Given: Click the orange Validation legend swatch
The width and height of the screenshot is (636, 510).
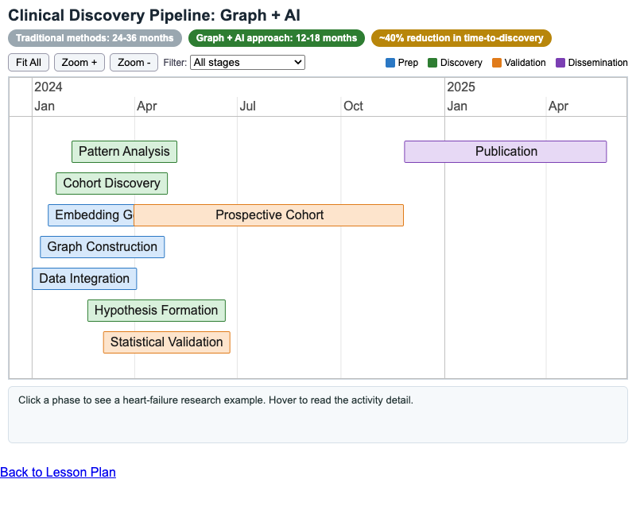Looking at the screenshot, I should (x=497, y=63).
